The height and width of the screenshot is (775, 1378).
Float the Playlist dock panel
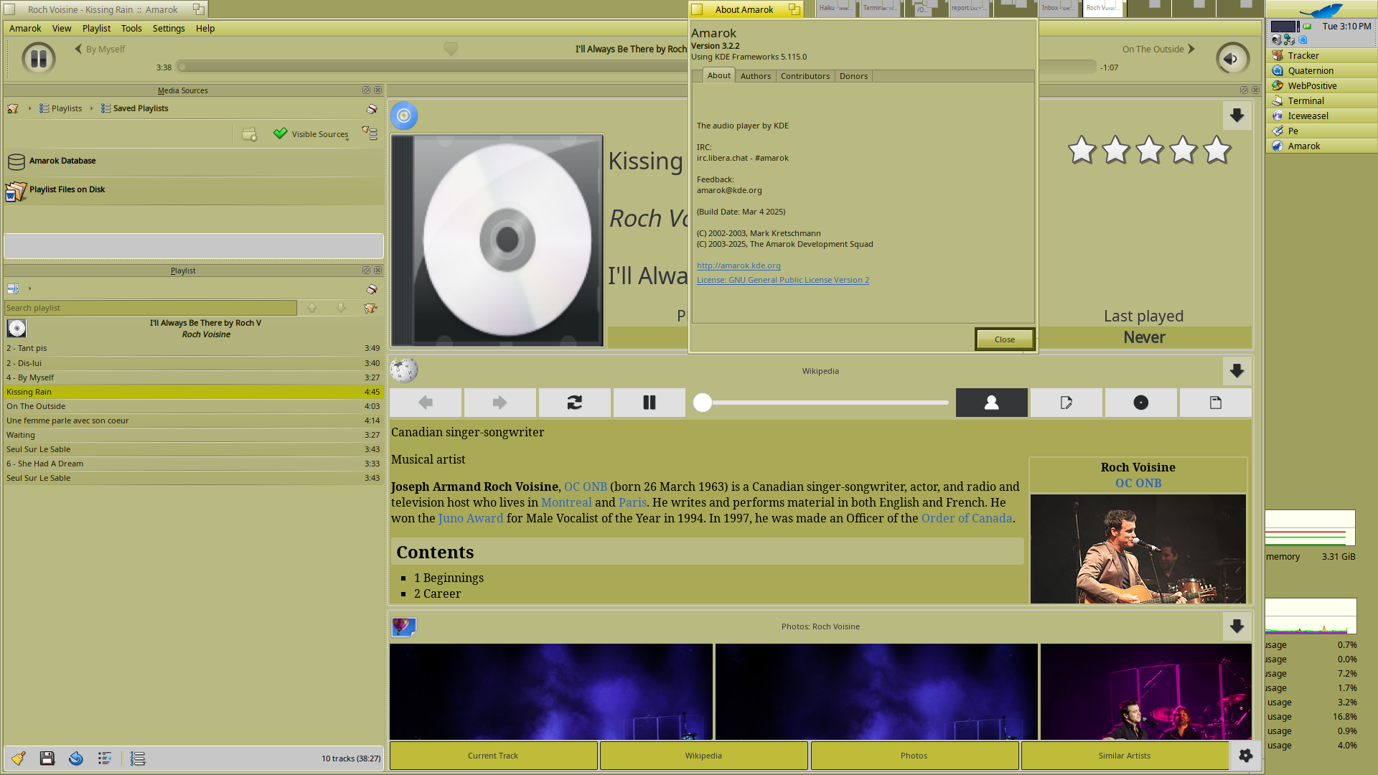366,271
